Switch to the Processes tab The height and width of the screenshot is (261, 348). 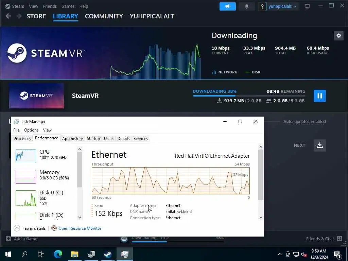point(22,139)
